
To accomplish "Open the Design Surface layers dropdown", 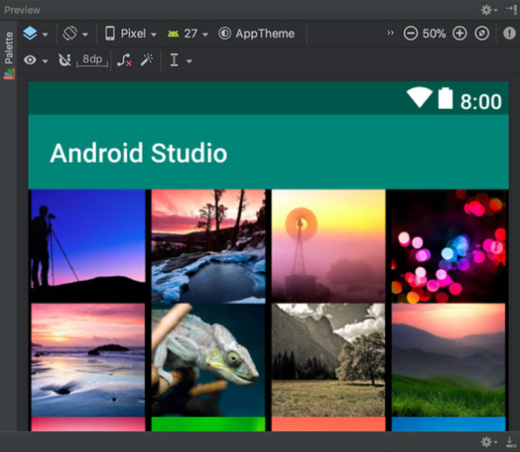I will [x=35, y=33].
